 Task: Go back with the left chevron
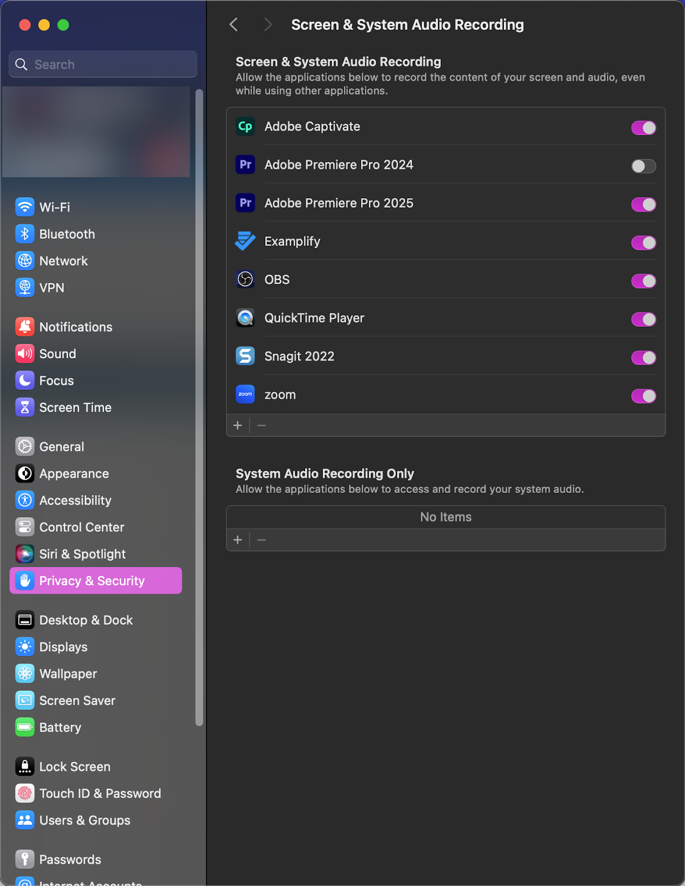point(234,24)
